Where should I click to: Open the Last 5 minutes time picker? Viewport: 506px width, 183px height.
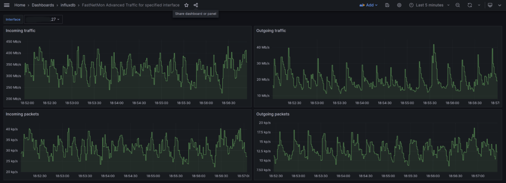429,5
